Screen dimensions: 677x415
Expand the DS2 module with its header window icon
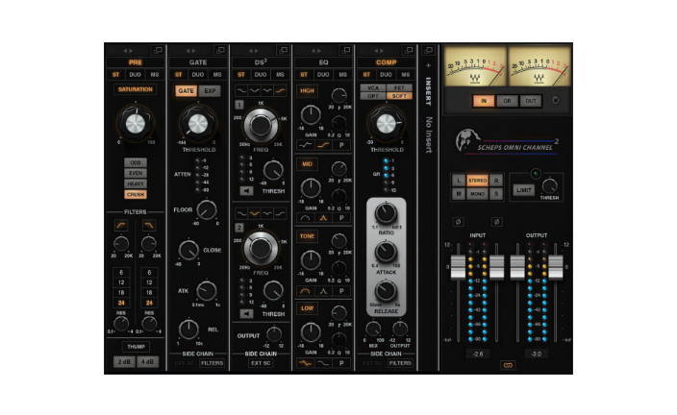(283, 51)
